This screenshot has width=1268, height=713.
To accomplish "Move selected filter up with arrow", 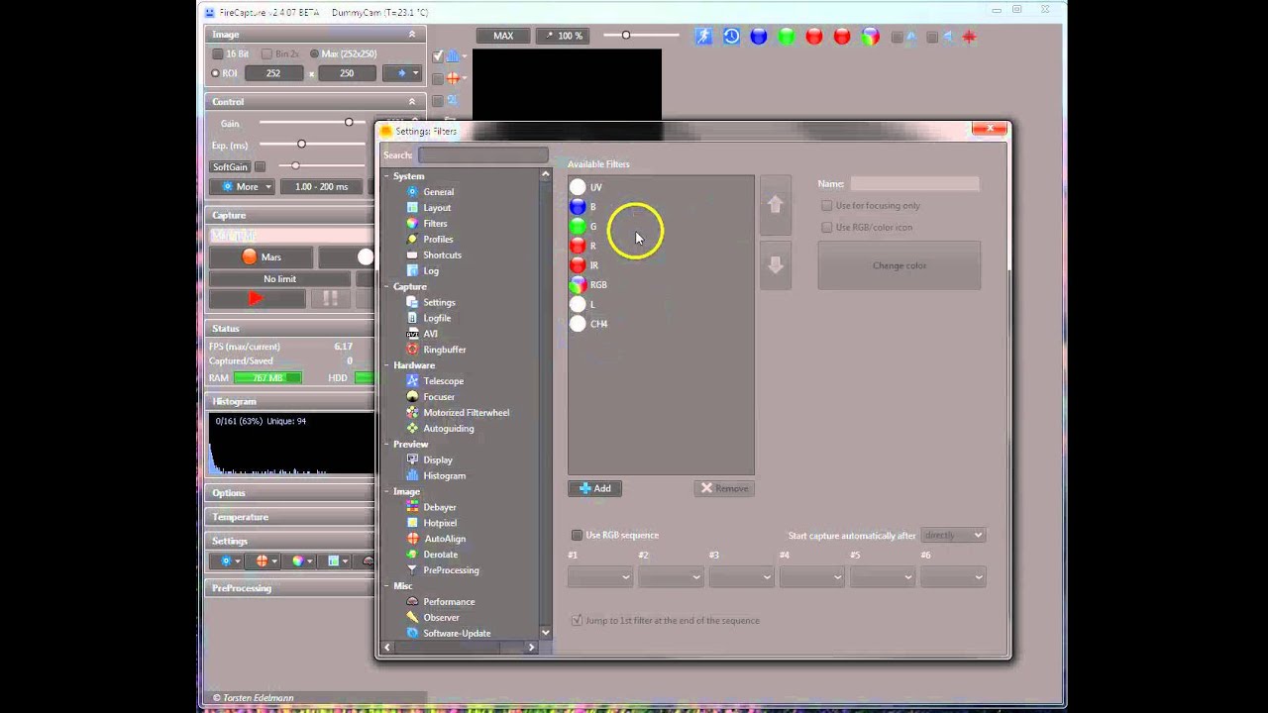I will pos(776,205).
